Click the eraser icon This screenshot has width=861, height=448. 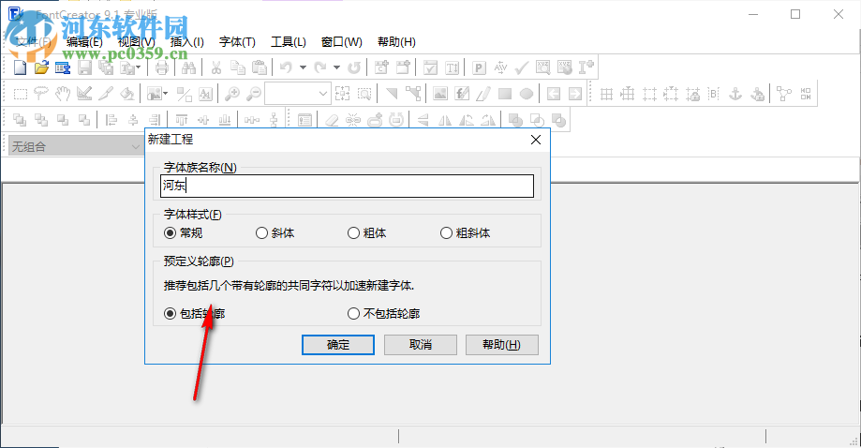tap(332, 120)
